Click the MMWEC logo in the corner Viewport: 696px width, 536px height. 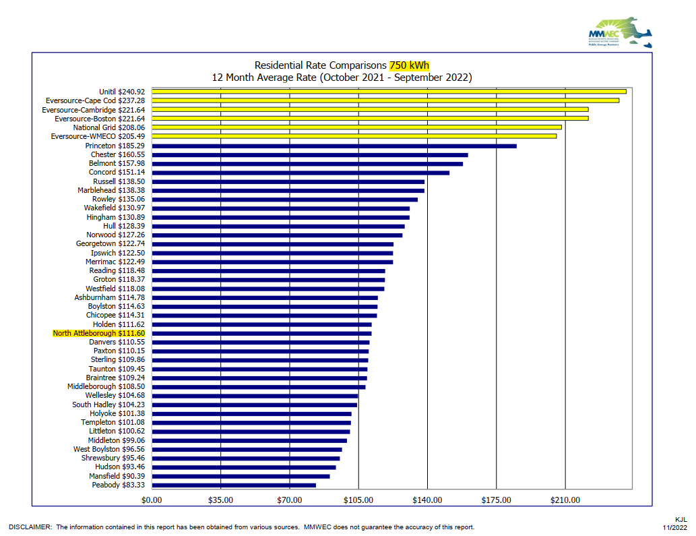click(619, 34)
